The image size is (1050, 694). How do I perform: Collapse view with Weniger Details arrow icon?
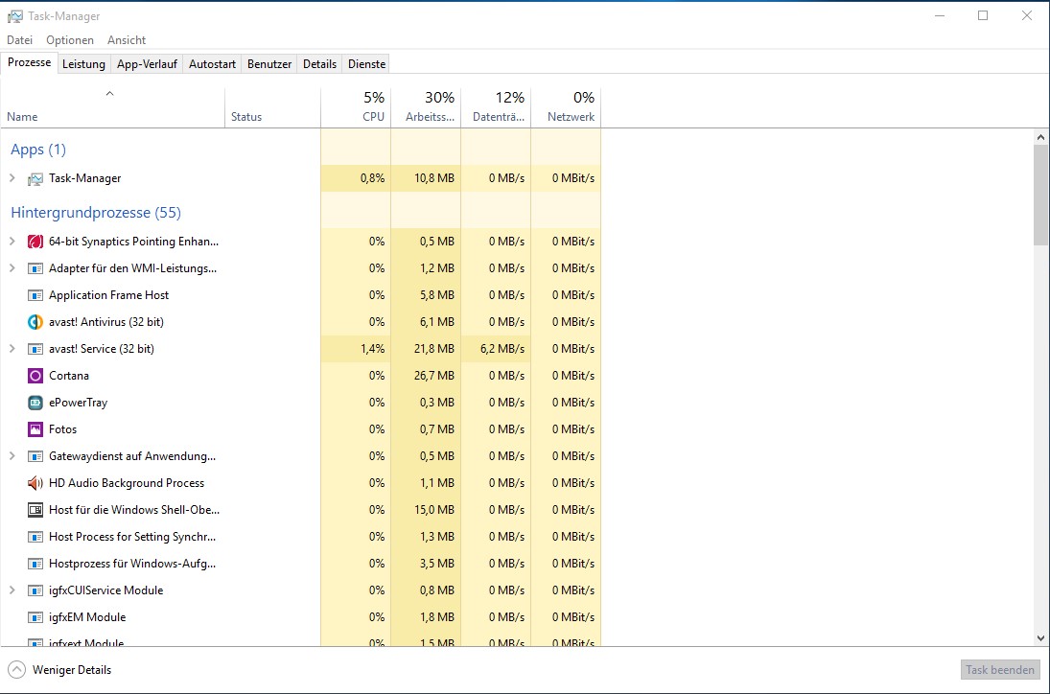(16, 669)
